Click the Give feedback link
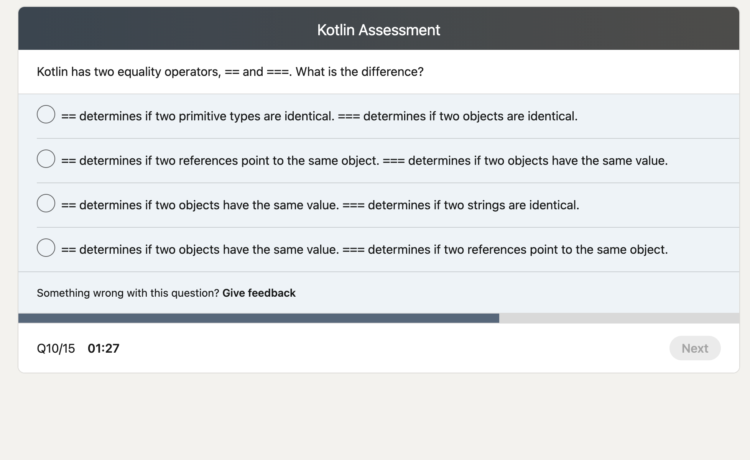Screen dimensions: 750x460 [259, 292]
